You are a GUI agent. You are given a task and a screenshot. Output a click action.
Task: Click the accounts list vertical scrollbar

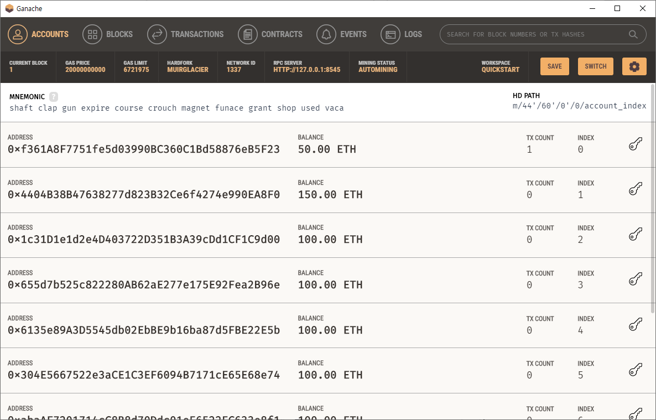click(x=653, y=199)
